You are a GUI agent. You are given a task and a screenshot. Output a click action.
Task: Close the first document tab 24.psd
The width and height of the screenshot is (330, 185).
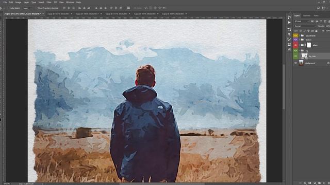[x=43, y=14]
